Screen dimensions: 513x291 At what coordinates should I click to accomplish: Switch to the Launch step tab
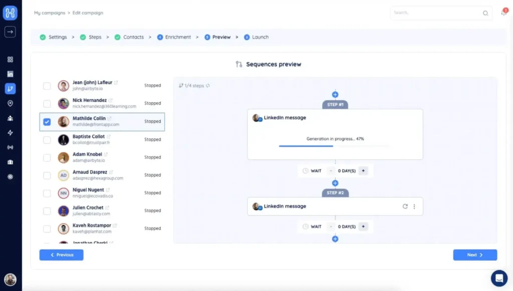click(256, 37)
